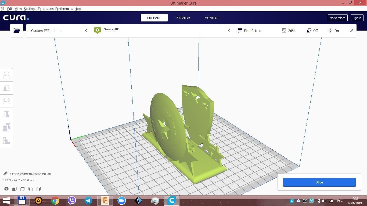Image resolution: width=367 pixels, height=206 pixels.
Task: Switch to the PREPARE stage
Action: pos(154,18)
